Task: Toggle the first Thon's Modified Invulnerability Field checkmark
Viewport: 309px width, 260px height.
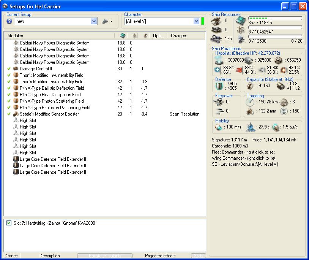Action: tap(9, 75)
